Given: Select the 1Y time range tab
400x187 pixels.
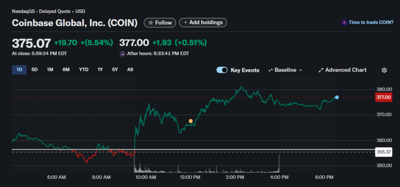Looking at the screenshot, I should [x=100, y=70].
